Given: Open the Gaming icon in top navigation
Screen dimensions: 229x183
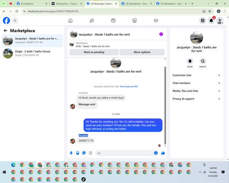Looking at the screenshot, I should (156, 21).
